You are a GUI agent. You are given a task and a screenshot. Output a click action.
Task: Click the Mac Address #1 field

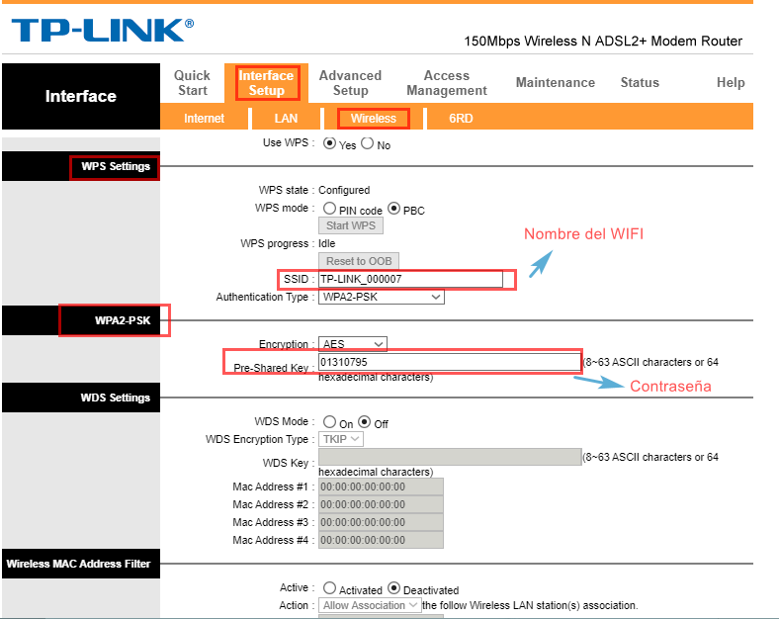coord(381,486)
